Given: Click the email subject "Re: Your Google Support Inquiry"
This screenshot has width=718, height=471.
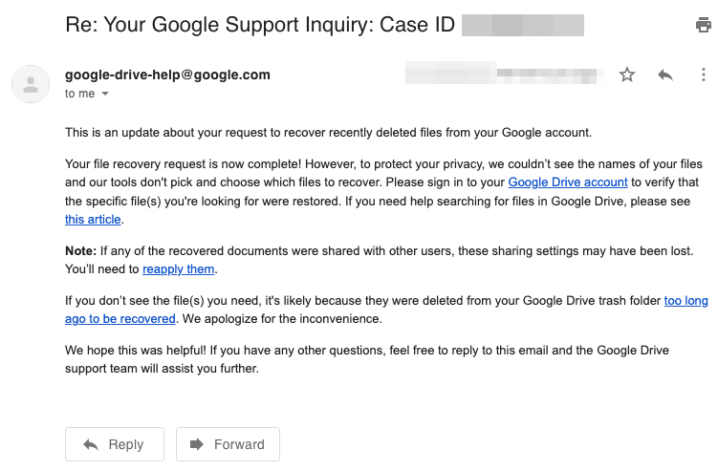Looking at the screenshot, I should [x=260, y=25].
